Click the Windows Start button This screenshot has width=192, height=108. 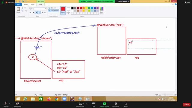18,99
